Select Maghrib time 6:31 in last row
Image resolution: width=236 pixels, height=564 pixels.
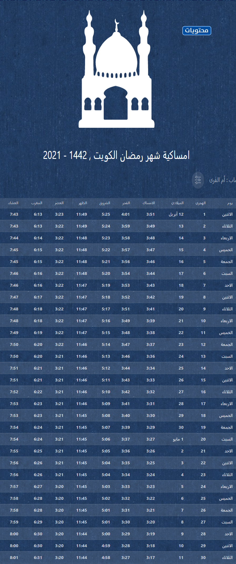[38, 557]
